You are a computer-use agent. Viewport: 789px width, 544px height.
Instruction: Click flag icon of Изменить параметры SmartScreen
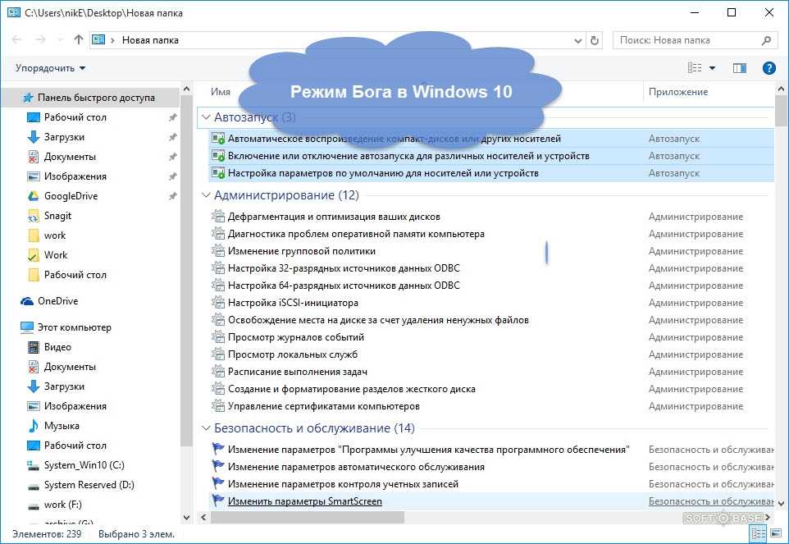tap(218, 501)
